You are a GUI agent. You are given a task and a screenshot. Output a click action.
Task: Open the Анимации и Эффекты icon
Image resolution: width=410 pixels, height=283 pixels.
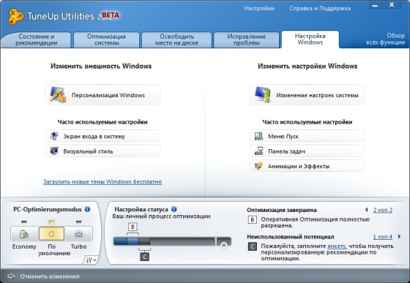258,166
